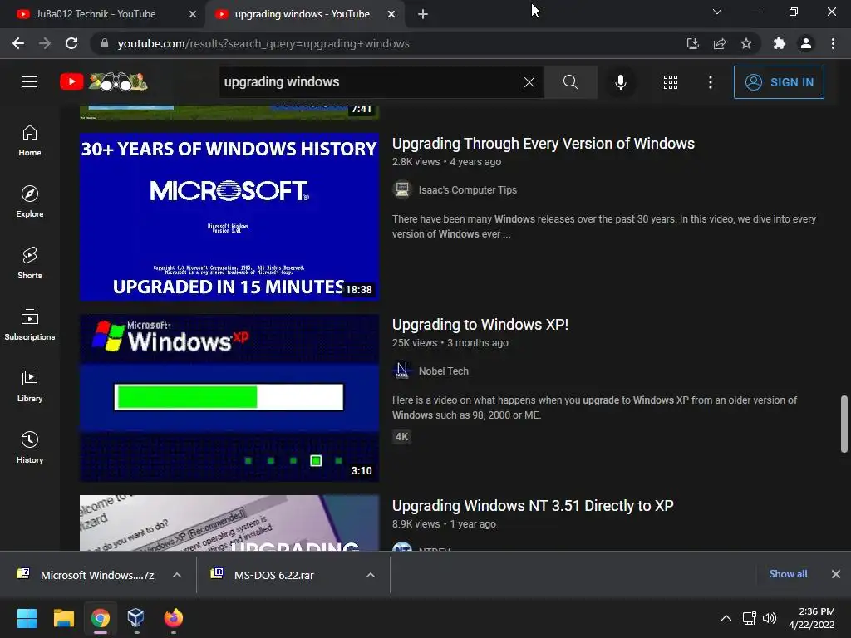This screenshot has width=851, height=638.
Task: Go to Home in sidebar
Action: point(30,140)
